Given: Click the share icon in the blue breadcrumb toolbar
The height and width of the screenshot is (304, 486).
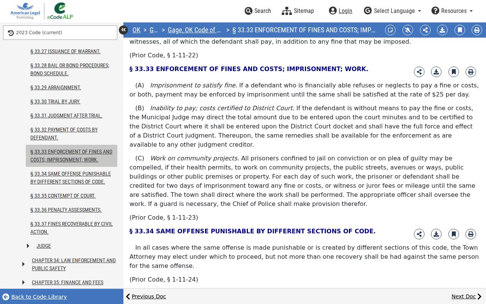Looking at the screenshot, I should (425, 30).
